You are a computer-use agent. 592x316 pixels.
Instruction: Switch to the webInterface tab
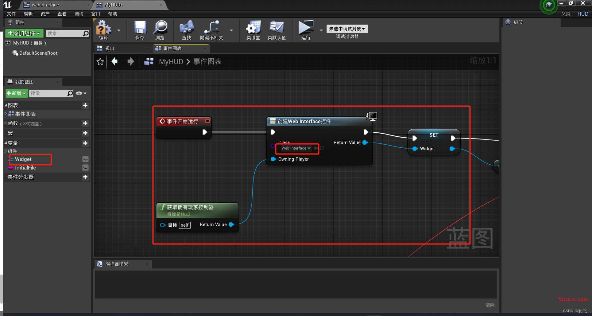pyautogui.click(x=55, y=5)
